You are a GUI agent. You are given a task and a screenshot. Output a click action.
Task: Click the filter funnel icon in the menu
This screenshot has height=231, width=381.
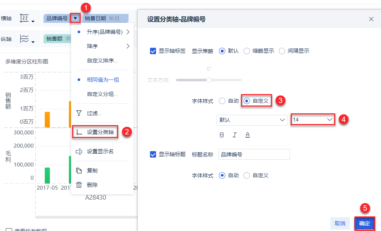click(79, 113)
